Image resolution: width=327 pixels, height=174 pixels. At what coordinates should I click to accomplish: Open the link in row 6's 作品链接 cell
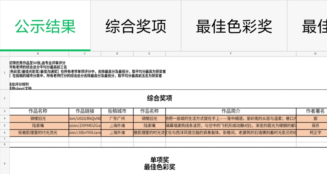click(x=85, y=133)
